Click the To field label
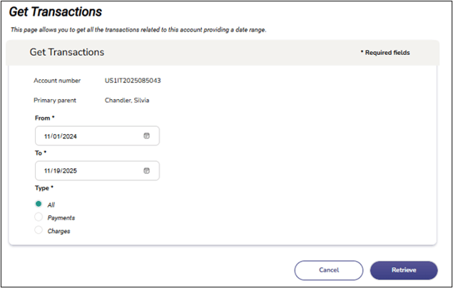 click(x=40, y=152)
